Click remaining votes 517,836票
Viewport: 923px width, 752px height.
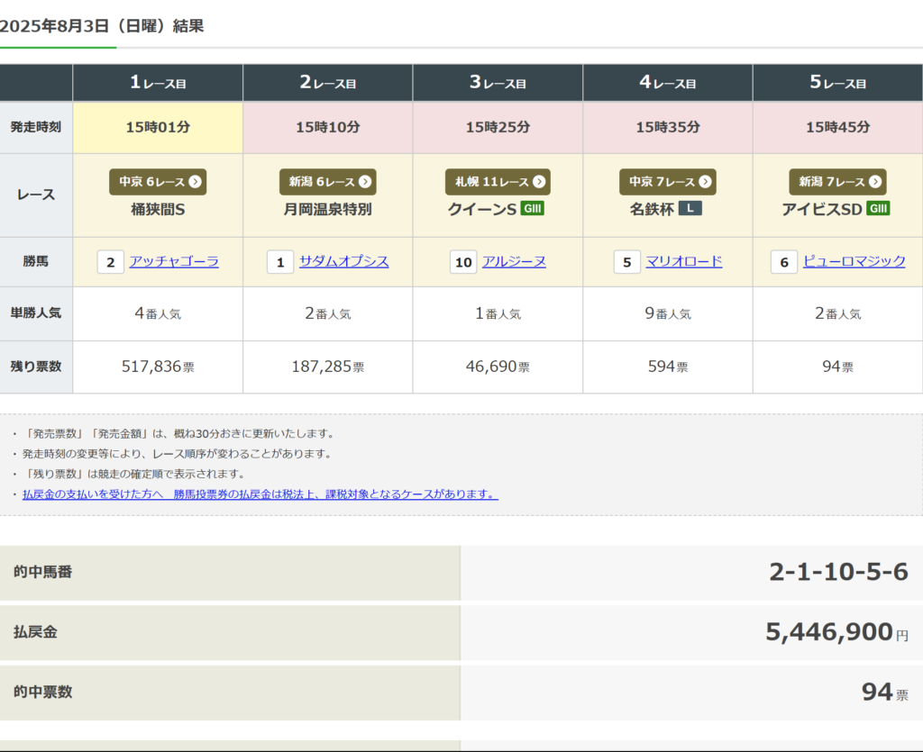(158, 367)
